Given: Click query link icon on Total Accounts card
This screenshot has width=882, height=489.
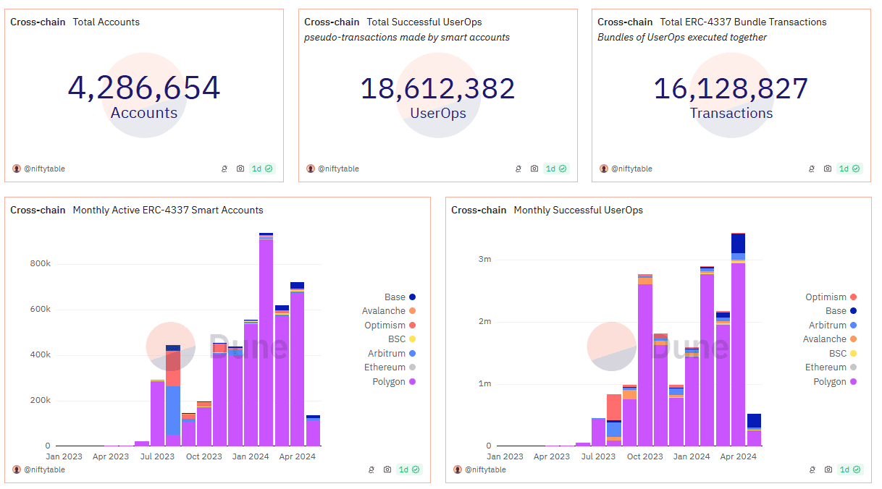Looking at the screenshot, I should 224,169.
